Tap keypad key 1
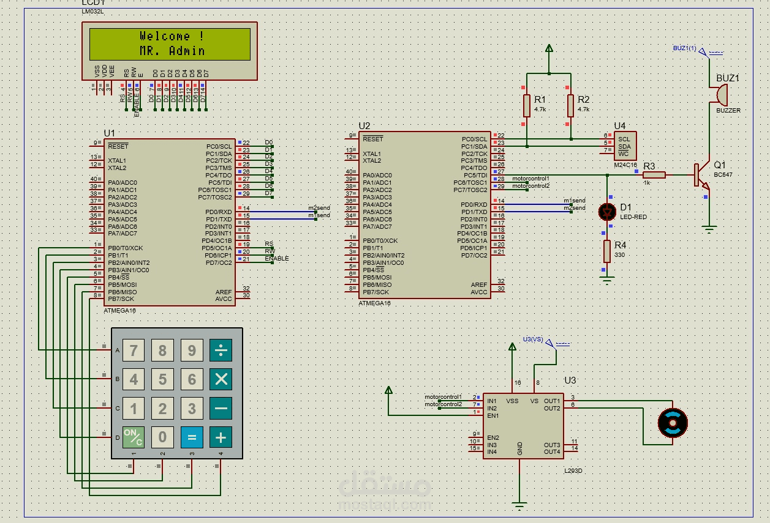 click(x=134, y=408)
